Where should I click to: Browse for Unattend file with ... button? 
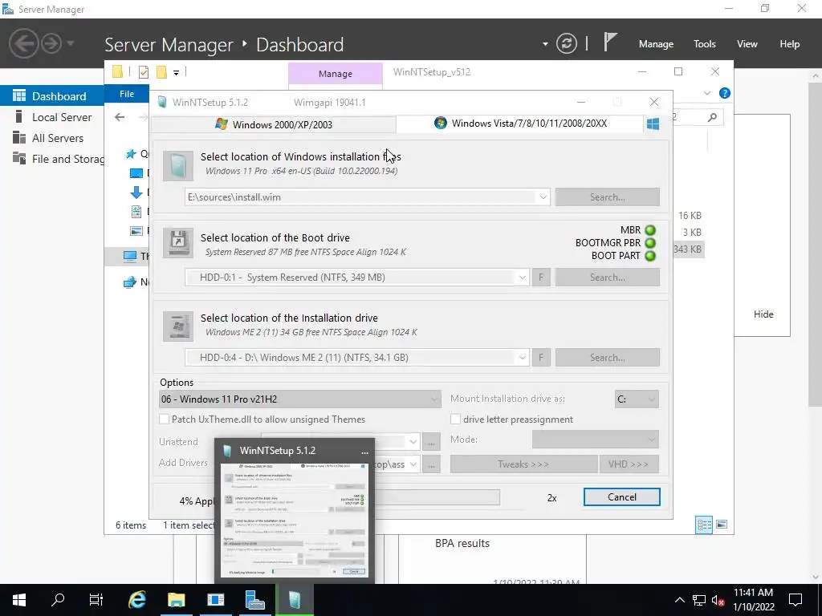(431, 442)
